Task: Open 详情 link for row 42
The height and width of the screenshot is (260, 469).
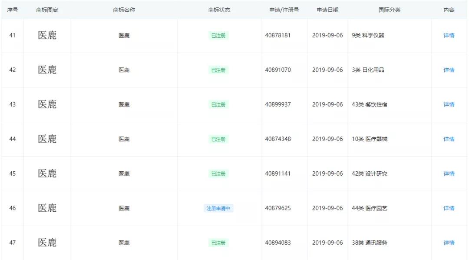Action: pos(449,70)
